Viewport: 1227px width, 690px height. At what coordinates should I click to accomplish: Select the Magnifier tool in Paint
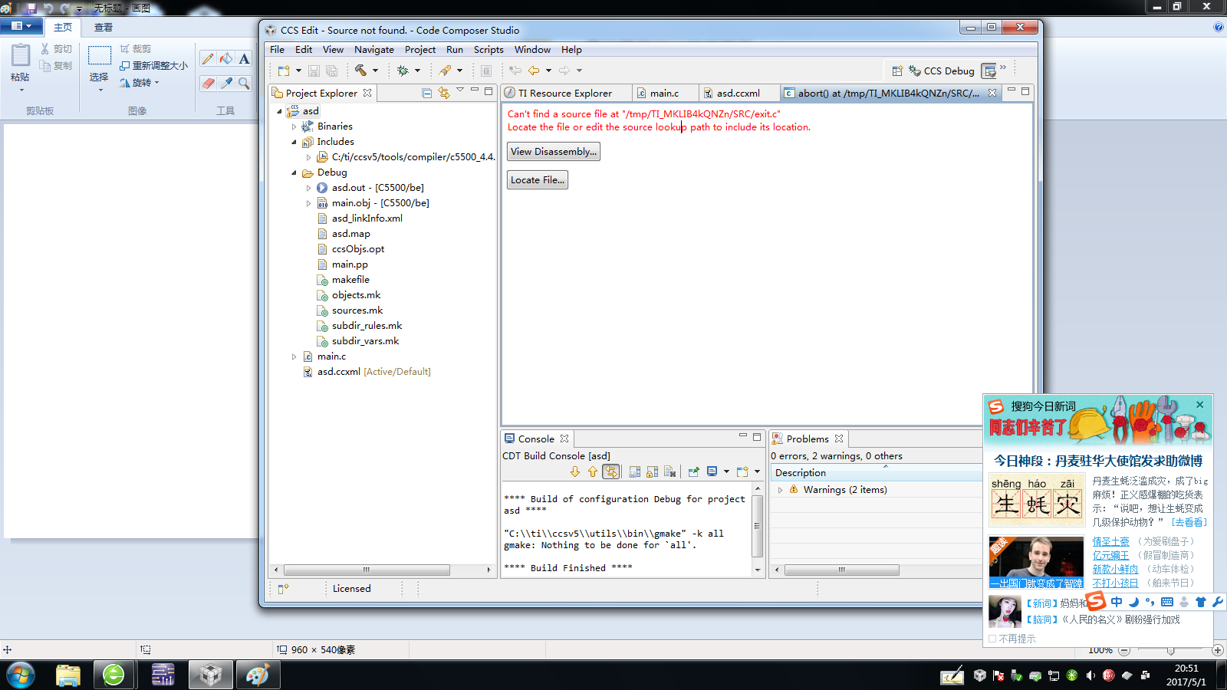coord(244,83)
